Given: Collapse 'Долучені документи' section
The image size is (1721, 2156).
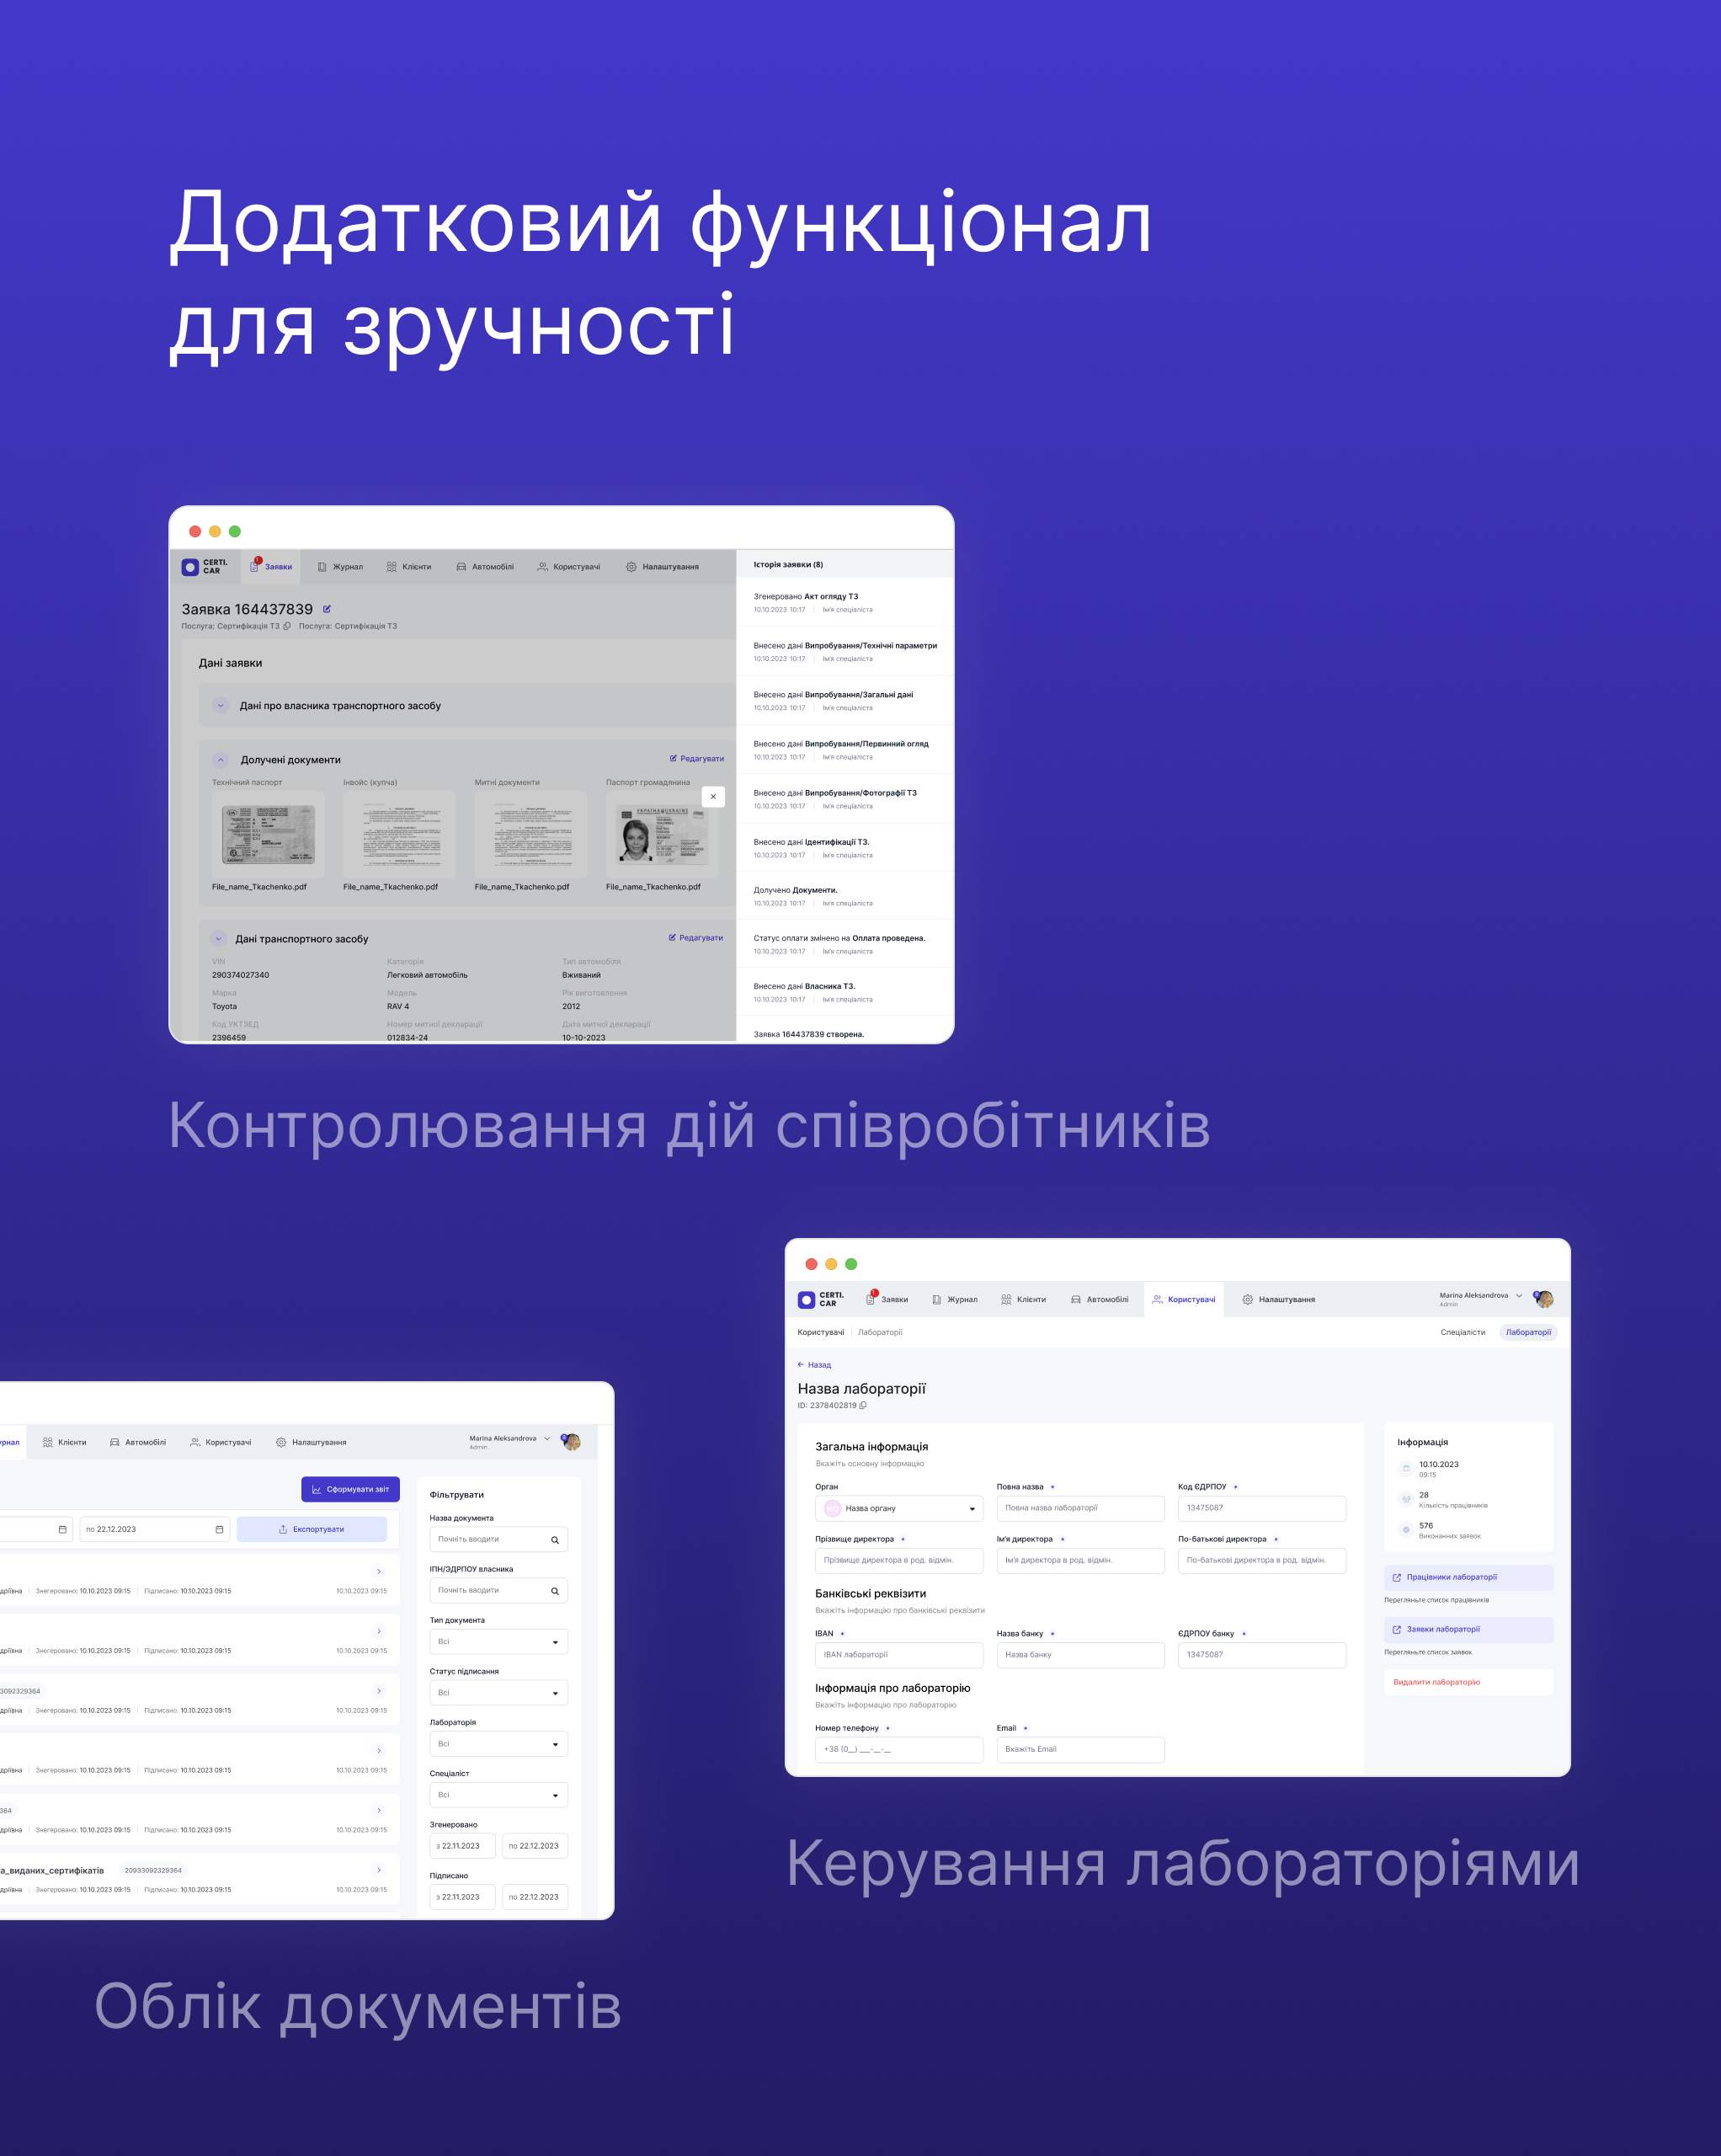Looking at the screenshot, I should 221,760.
